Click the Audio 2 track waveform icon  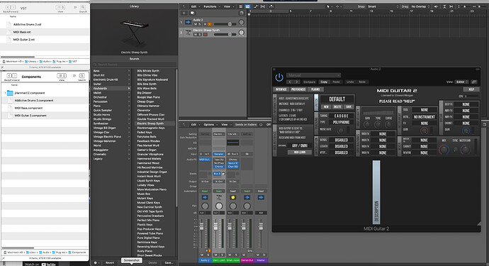click(x=188, y=22)
